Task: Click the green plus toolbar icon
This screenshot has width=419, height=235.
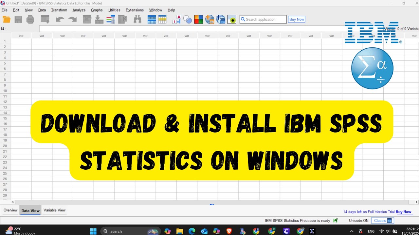Action: click(232, 20)
